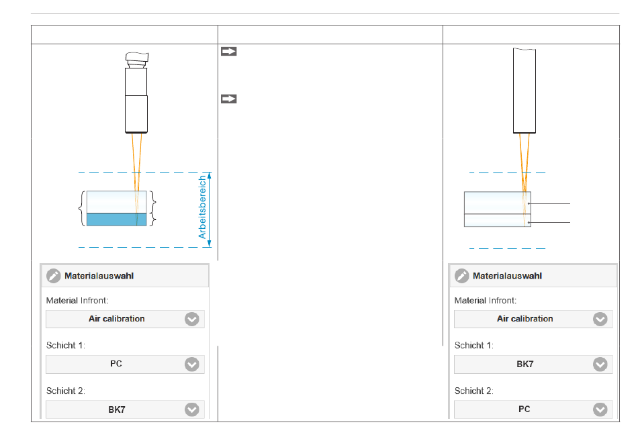Click left 'Material Infront:' label
638x441 pixels.
[77, 301]
